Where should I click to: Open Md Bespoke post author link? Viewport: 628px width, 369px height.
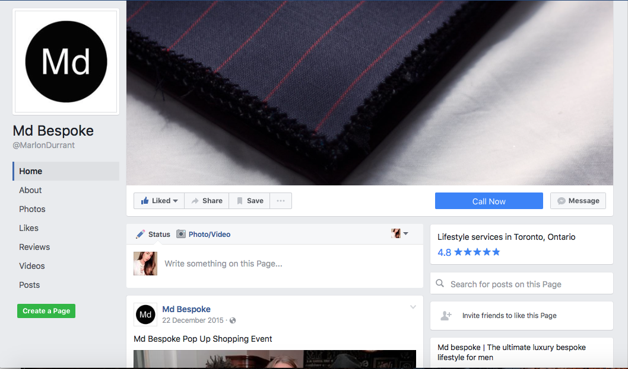coord(186,309)
